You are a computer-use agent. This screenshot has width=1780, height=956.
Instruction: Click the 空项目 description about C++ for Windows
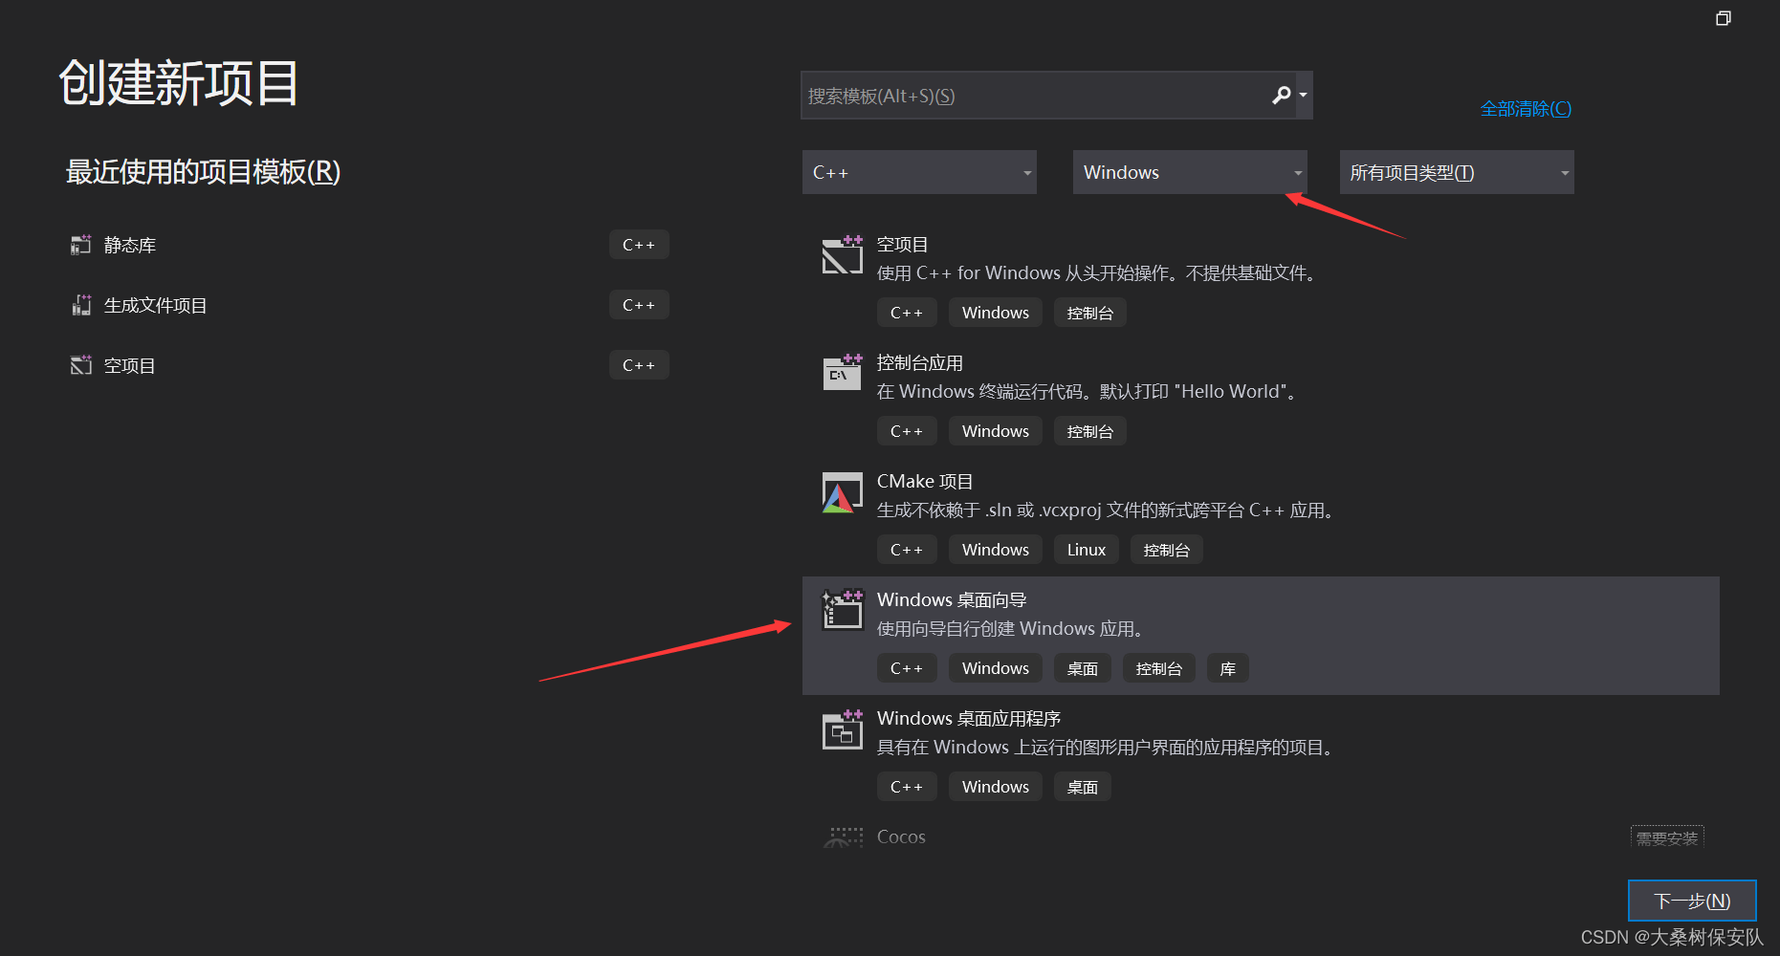tap(1099, 273)
